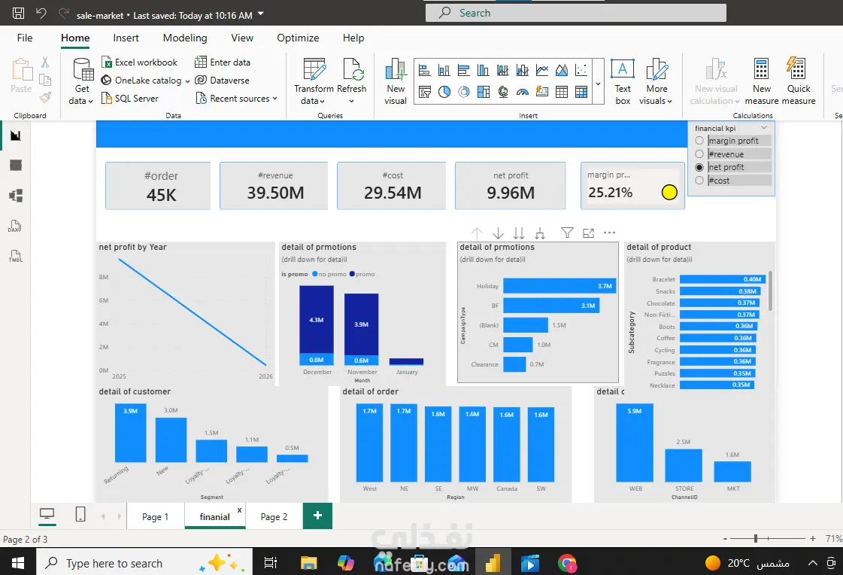
Task: Insert a slicer visual
Action: point(424,92)
